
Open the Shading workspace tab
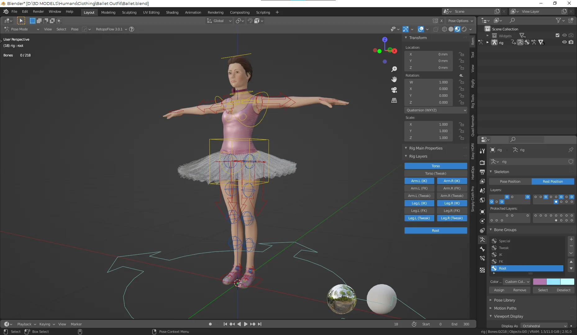pos(172,12)
